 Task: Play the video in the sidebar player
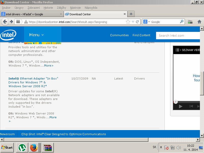point(181,106)
